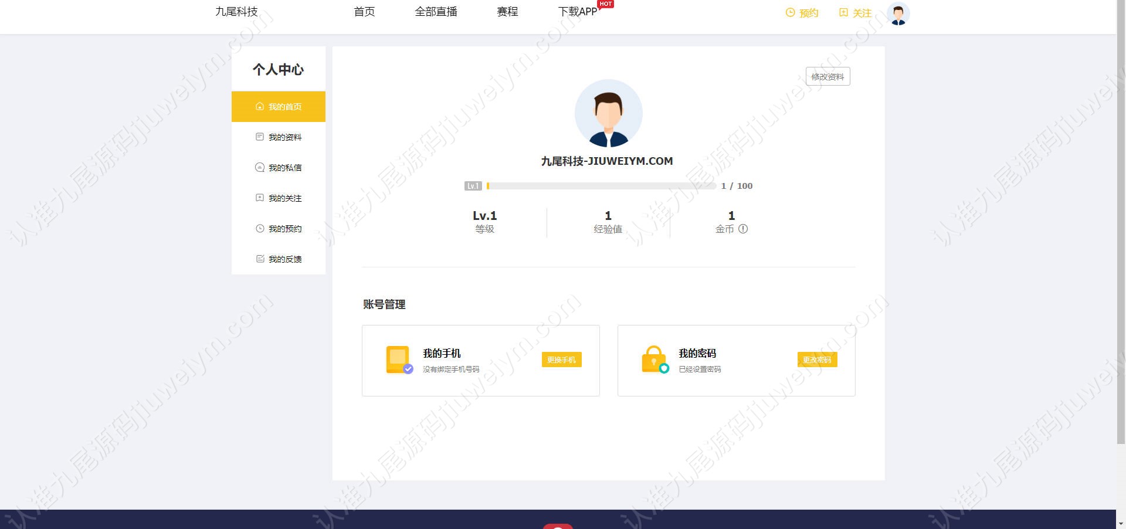Screen dimensions: 1126x529
Task: Click the document icon next to 我的资料
Action: click(260, 137)
